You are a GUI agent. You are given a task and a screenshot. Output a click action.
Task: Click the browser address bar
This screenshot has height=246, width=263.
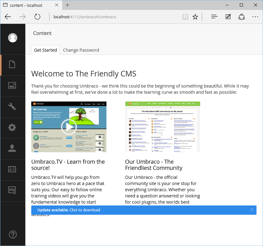pos(116,17)
